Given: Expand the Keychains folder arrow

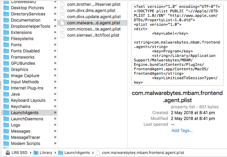Looking at the screenshot, I should [x=55, y=106].
